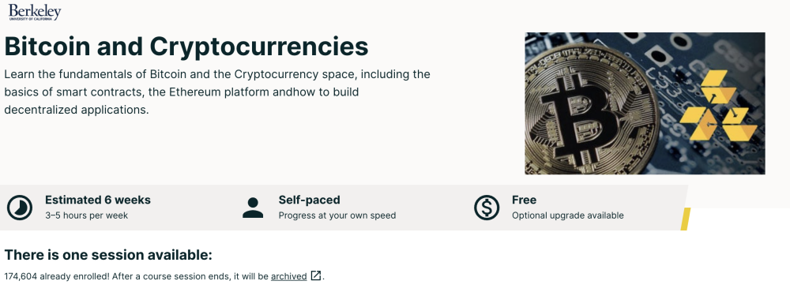Select the Bitcoin and Cryptocurrencies heading
This screenshot has height=296, width=790.
[186, 47]
